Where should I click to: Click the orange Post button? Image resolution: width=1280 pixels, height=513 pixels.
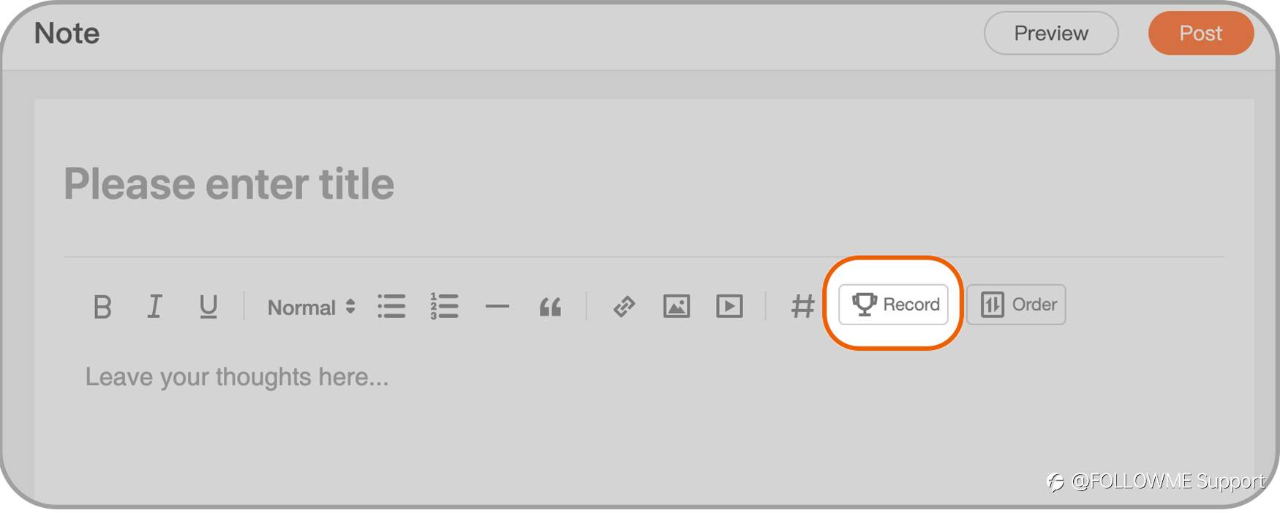[1201, 33]
